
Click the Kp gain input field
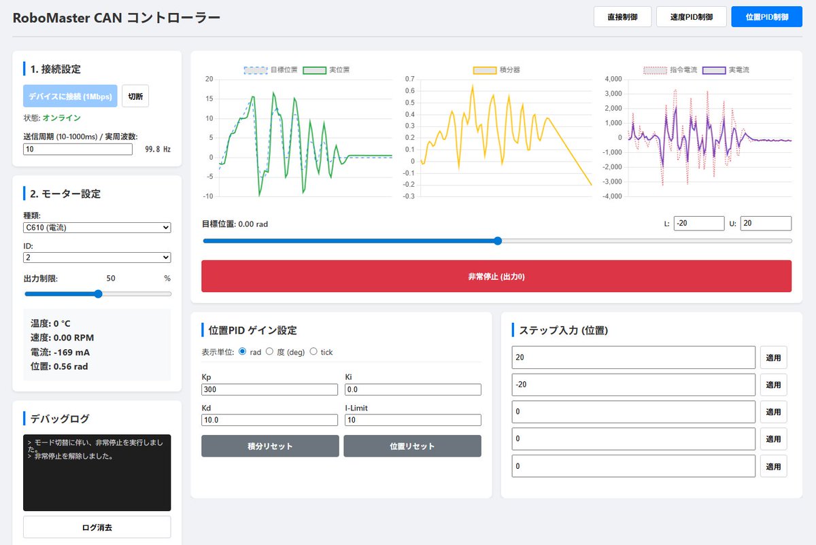click(269, 389)
